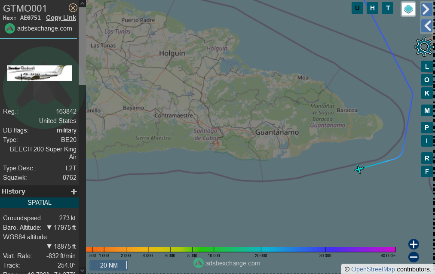Click the Santiago de Cuba map label
Image resolution: width=435 pixels, height=274 pixels.
tap(205, 134)
